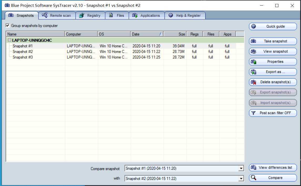Switch to the Snapshots tab

click(x=22, y=15)
